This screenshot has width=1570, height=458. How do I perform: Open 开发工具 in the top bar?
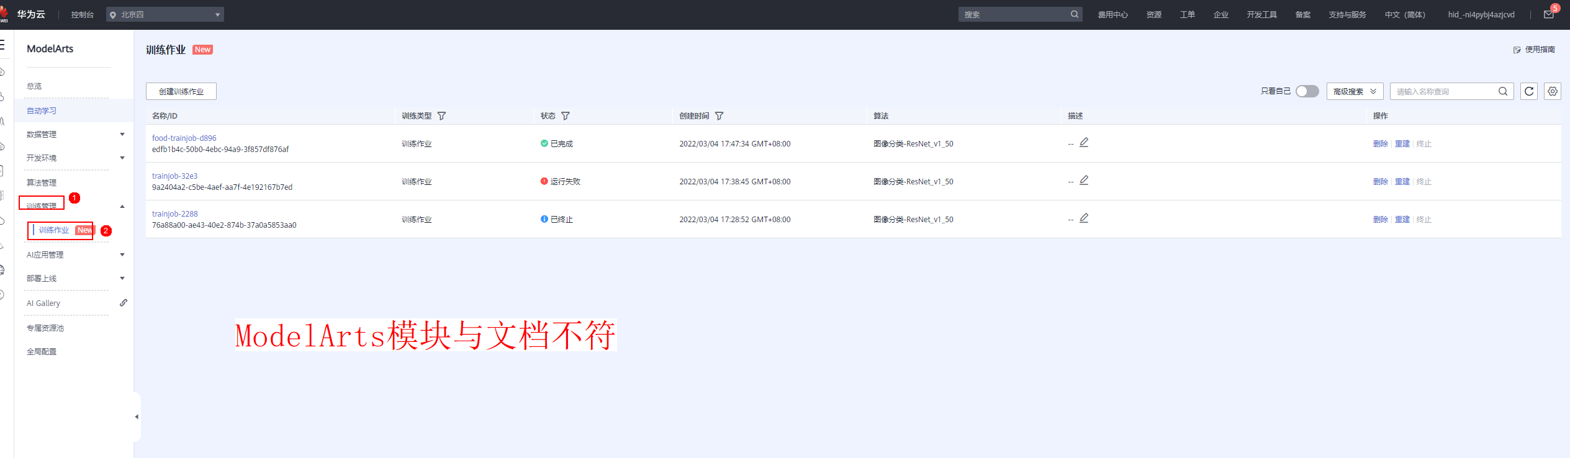[1262, 15]
